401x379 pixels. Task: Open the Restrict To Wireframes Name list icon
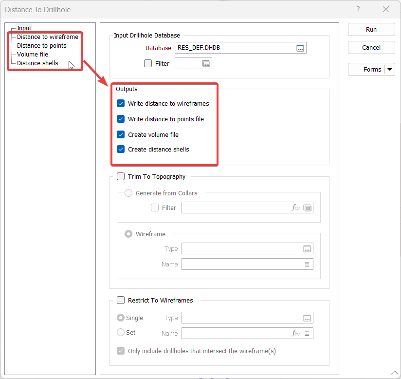coord(307,333)
